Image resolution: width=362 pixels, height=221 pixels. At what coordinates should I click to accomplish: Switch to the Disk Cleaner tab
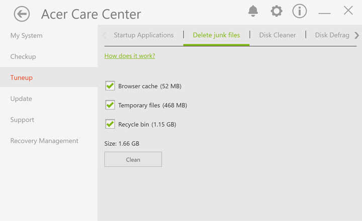pos(278,35)
